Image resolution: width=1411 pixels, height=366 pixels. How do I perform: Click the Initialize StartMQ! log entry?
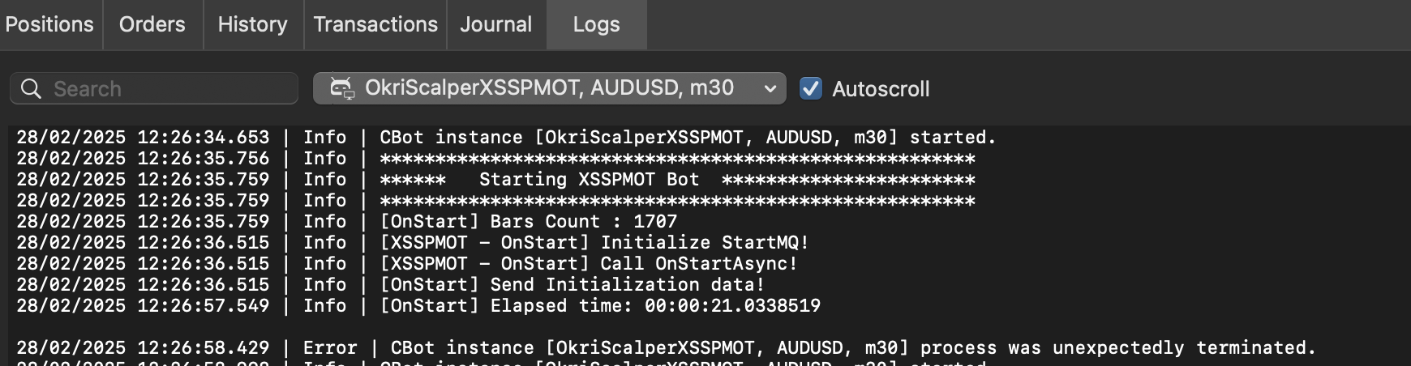[413, 243]
